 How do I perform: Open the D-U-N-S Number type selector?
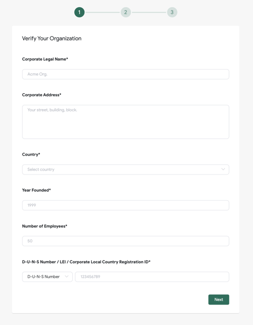(x=47, y=277)
